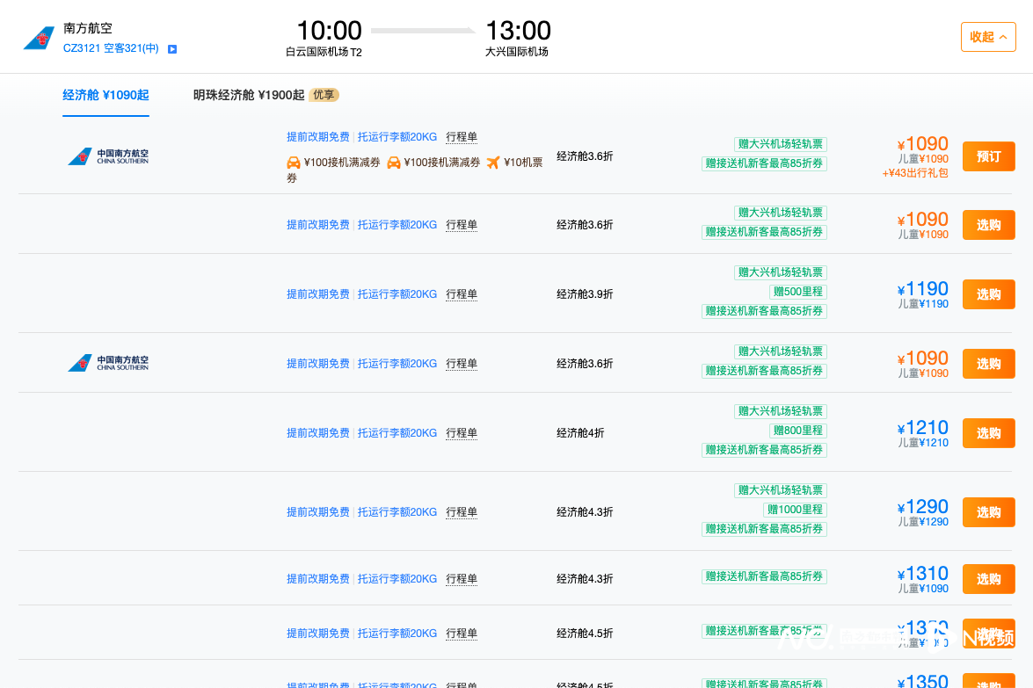Image resolution: width=1033 pixels, height=688 pixels.
Task: Click the first car icon ¥100接机满减券
Action: [294, 163]
